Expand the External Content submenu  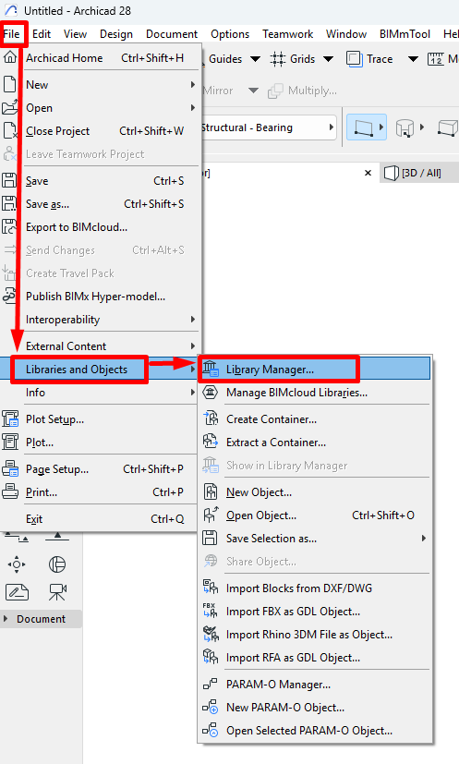101,346
